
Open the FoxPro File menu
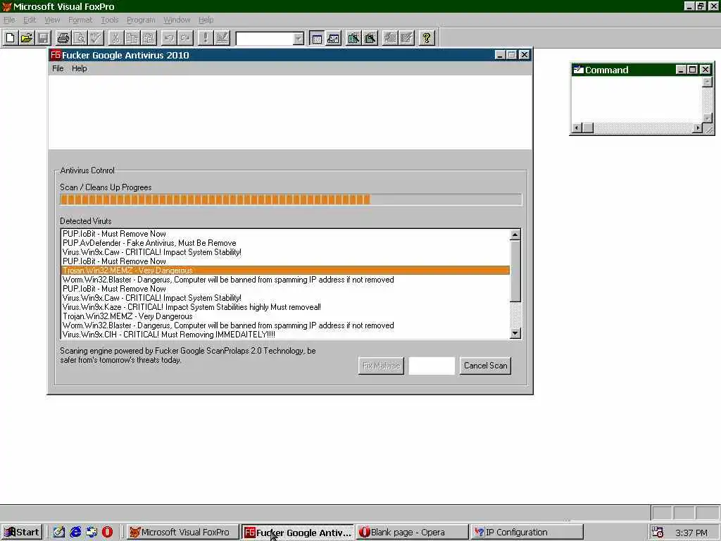9,20
